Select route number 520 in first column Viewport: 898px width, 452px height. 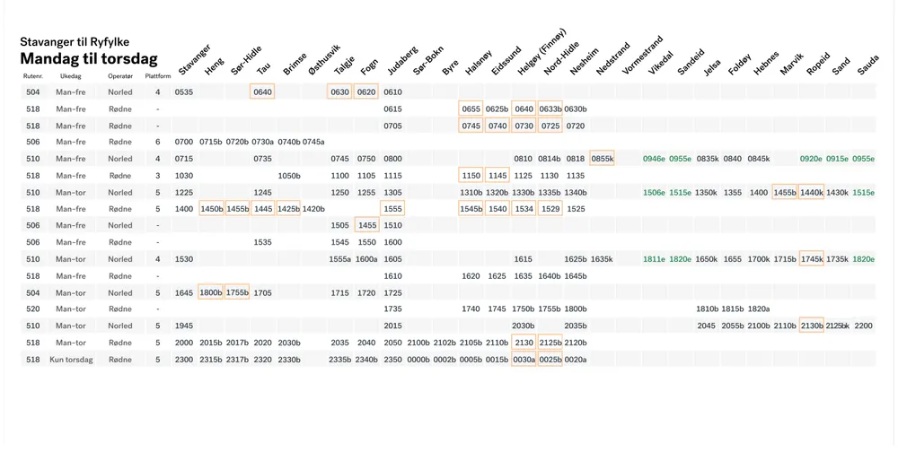(x=33, y=309)
